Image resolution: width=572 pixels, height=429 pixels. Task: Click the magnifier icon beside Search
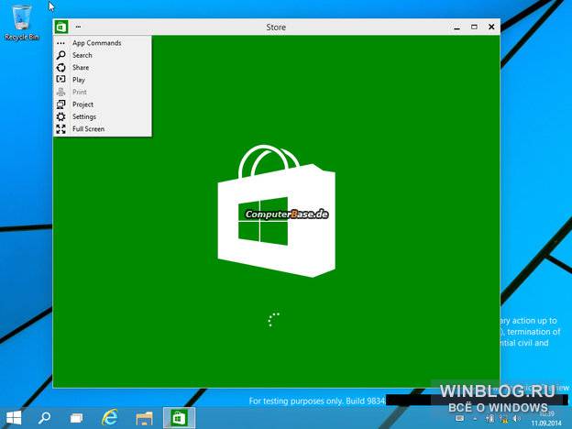click(60, 55)
